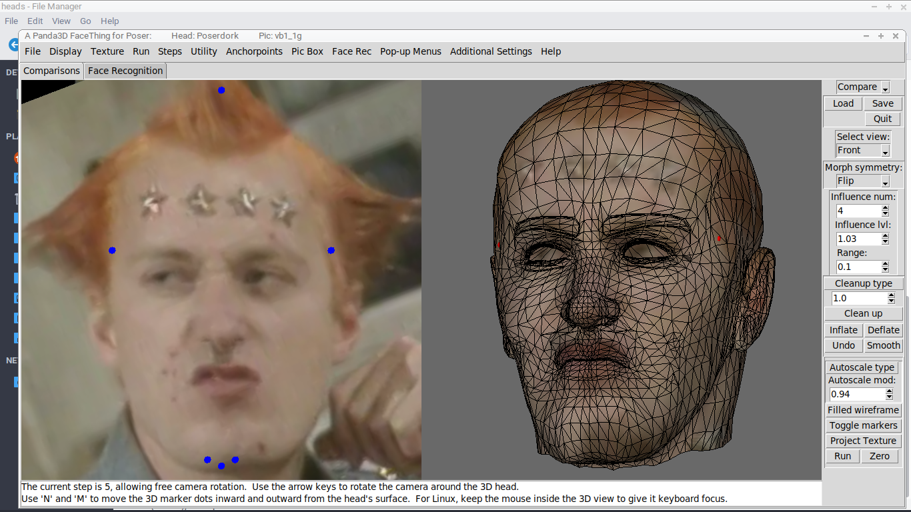911x512 pixels.
Task: Click the red marker on the 3D head's left side
Action: click(498, 245)
